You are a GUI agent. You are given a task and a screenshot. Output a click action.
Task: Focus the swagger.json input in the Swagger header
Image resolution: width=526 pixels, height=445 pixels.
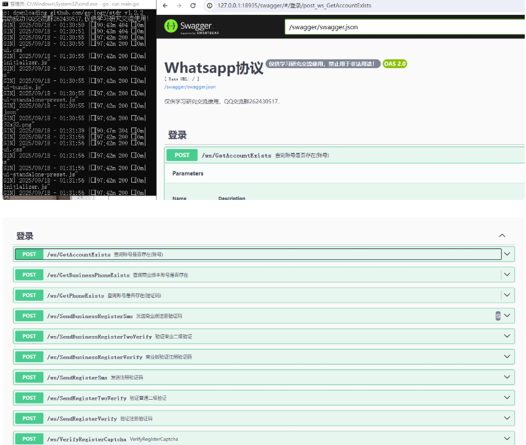pos(402,27)
